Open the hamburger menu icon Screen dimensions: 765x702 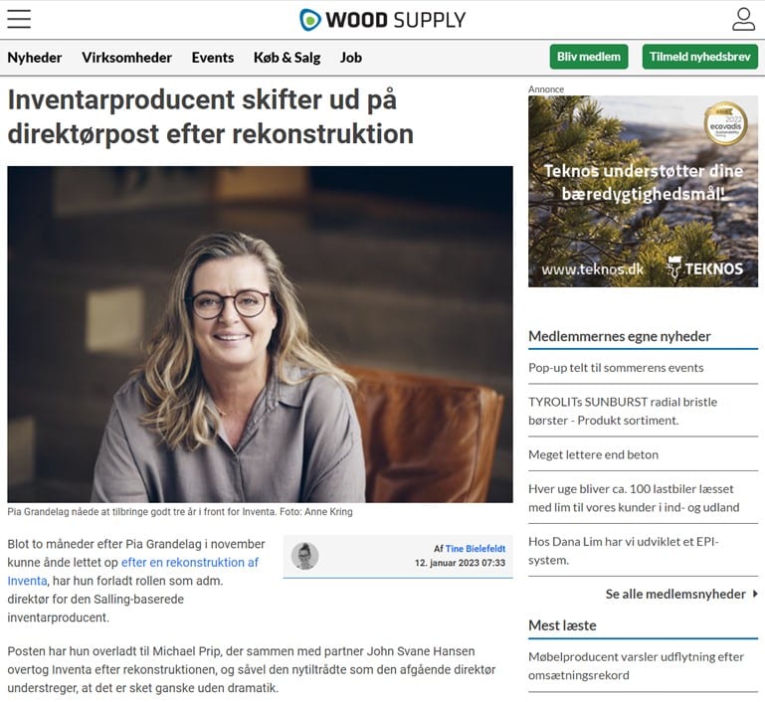click(19, 19)
